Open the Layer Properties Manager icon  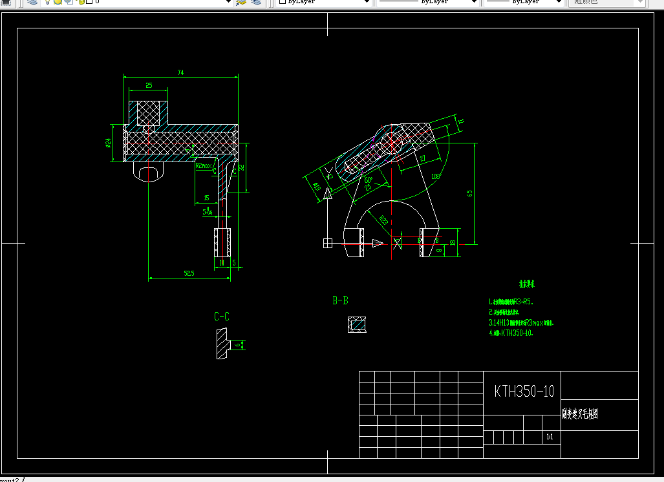pyautogui.click(x=32, y=2)
